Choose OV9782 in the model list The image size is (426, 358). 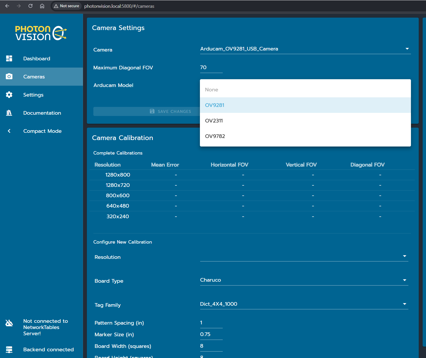click(215, 136)
